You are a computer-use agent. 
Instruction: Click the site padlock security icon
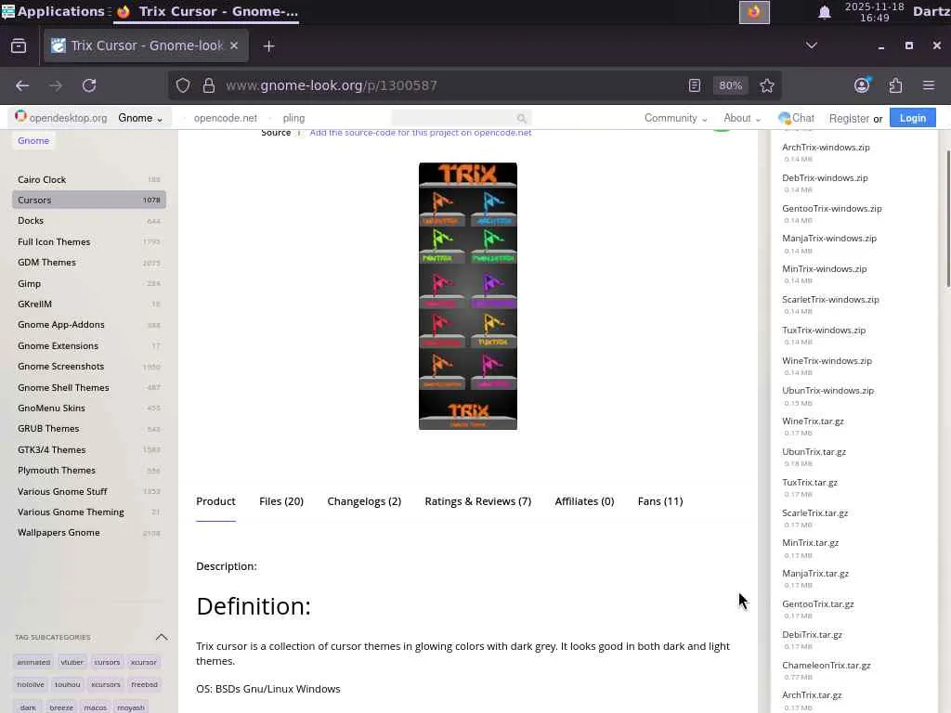click(209, 85)
